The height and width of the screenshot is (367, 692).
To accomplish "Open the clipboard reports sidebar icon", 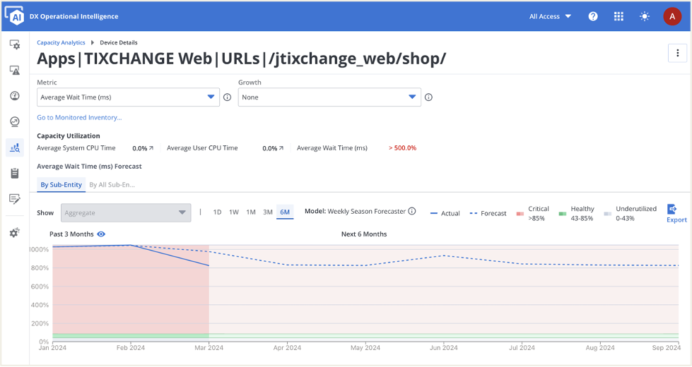I will (x=14, y=173).
